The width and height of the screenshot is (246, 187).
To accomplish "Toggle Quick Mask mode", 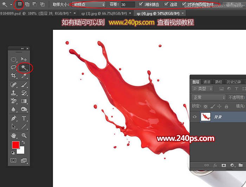I will pyautogui.click(x=13, y=160).
